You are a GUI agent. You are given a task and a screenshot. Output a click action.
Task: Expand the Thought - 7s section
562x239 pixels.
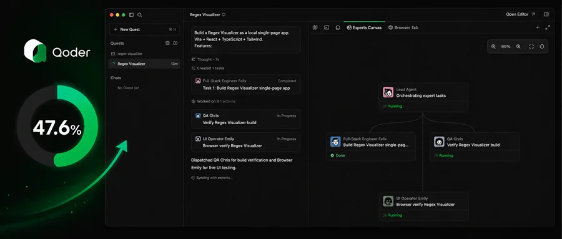pyautogui.click(x=205, y=59)
